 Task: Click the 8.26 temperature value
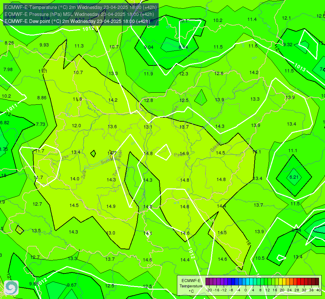point(9,43)
